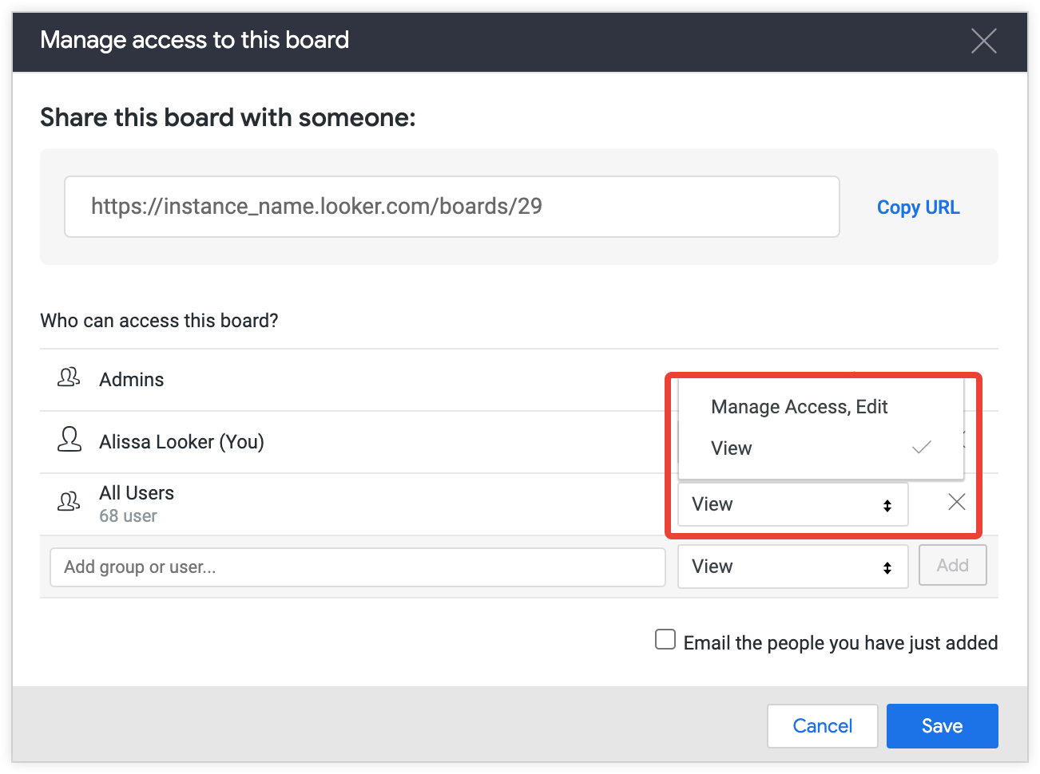Remove All Users access with X icon

(956, 502)
